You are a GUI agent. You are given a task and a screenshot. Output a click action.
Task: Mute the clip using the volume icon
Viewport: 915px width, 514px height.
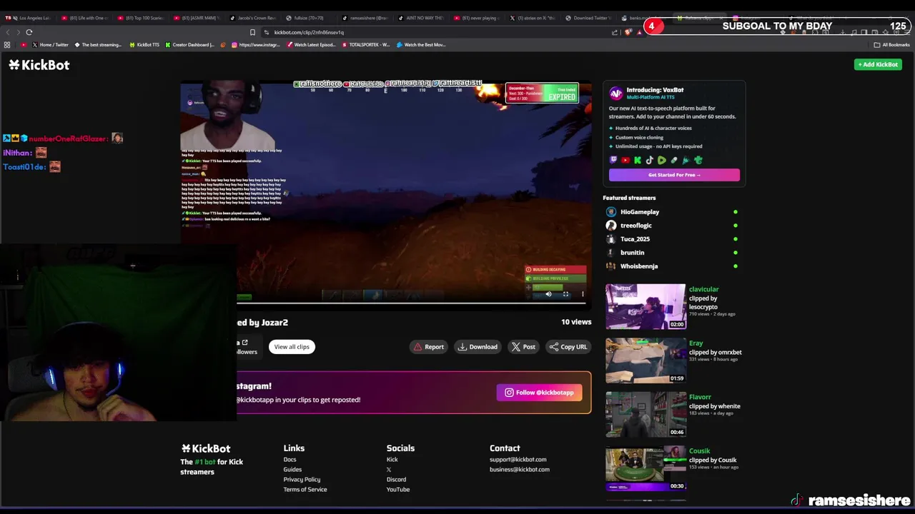(548, 294)
